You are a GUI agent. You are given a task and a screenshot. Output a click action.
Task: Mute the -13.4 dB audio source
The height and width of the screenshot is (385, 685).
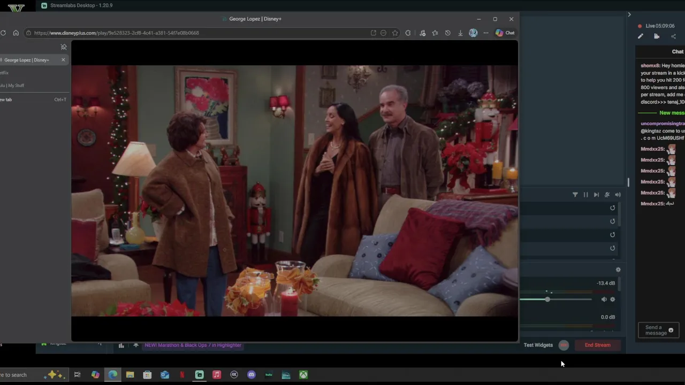[x=604, y=299]
